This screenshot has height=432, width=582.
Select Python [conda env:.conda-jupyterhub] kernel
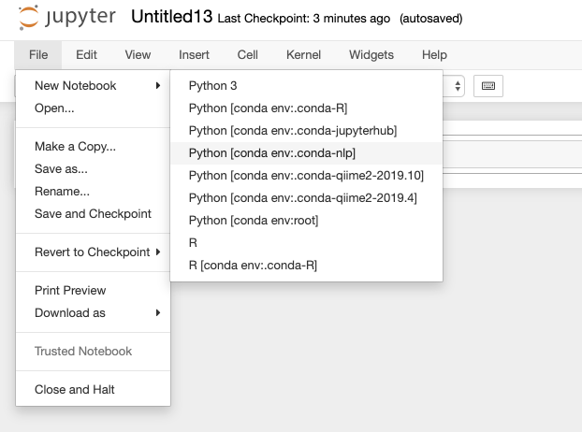click(x=307, y=131)
